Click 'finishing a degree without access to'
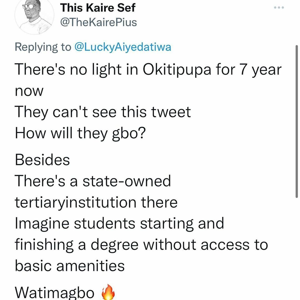300x300 pixels. (x=141, y=245)
